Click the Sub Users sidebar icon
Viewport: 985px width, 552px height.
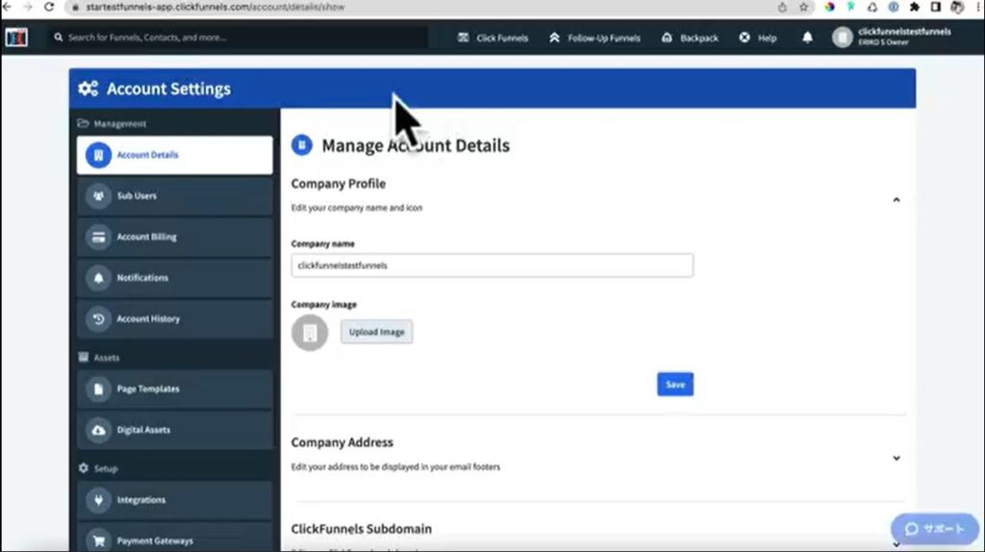(x=98, y=196)
